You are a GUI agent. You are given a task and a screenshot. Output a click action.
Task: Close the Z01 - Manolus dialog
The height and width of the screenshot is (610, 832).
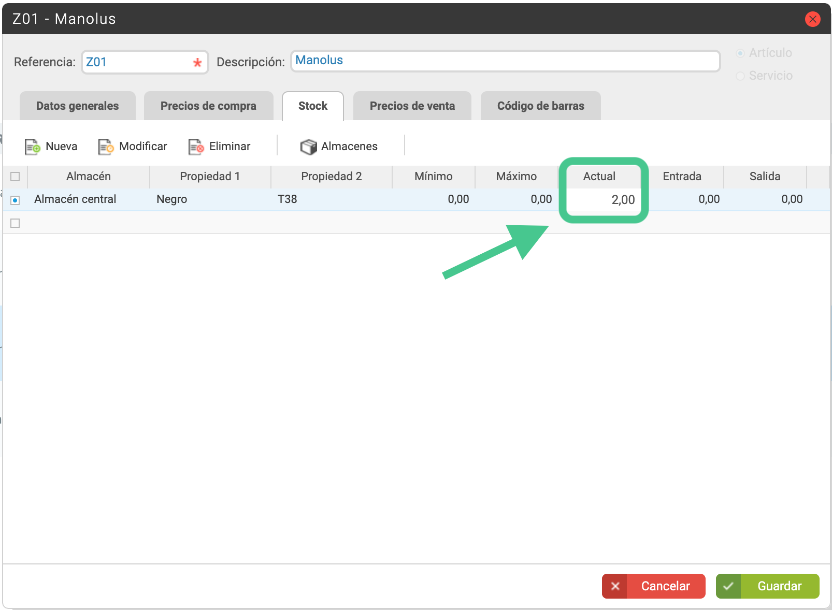pos(812,19)
